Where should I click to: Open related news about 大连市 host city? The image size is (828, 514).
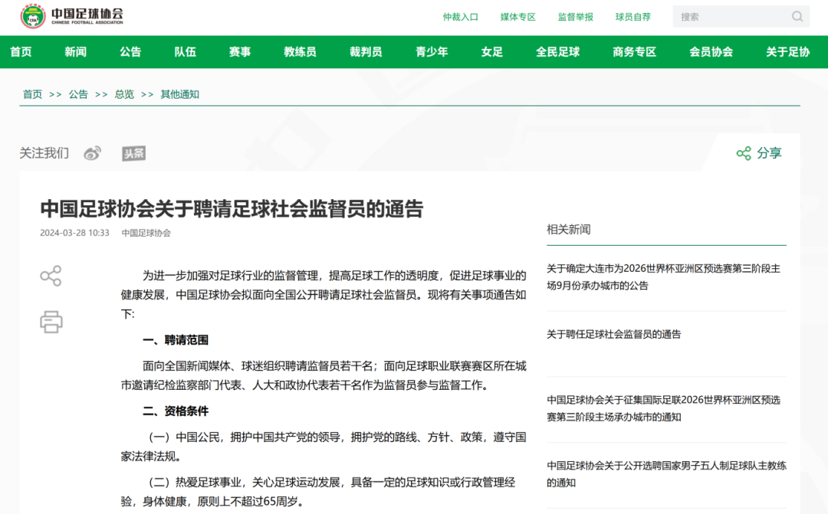click(x=663, y=277)
